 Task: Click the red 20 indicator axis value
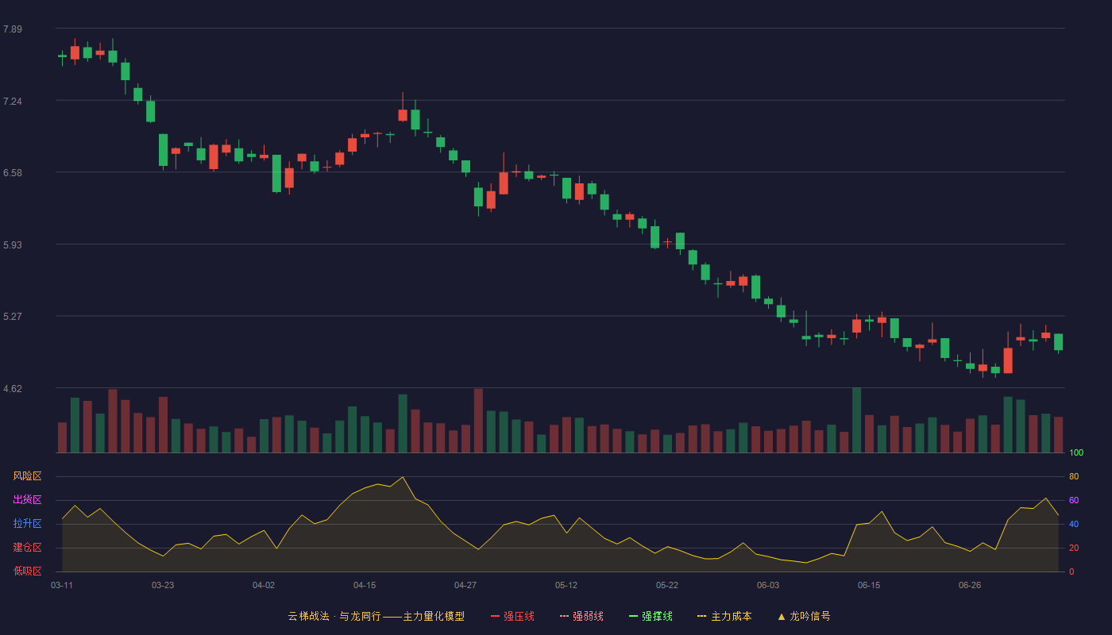tap(1074, 548)
